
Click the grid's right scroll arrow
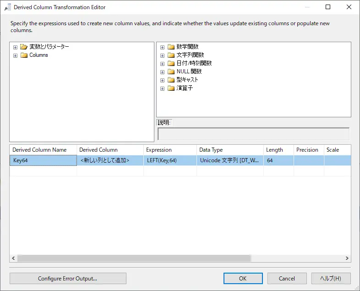tap(347, 258)
